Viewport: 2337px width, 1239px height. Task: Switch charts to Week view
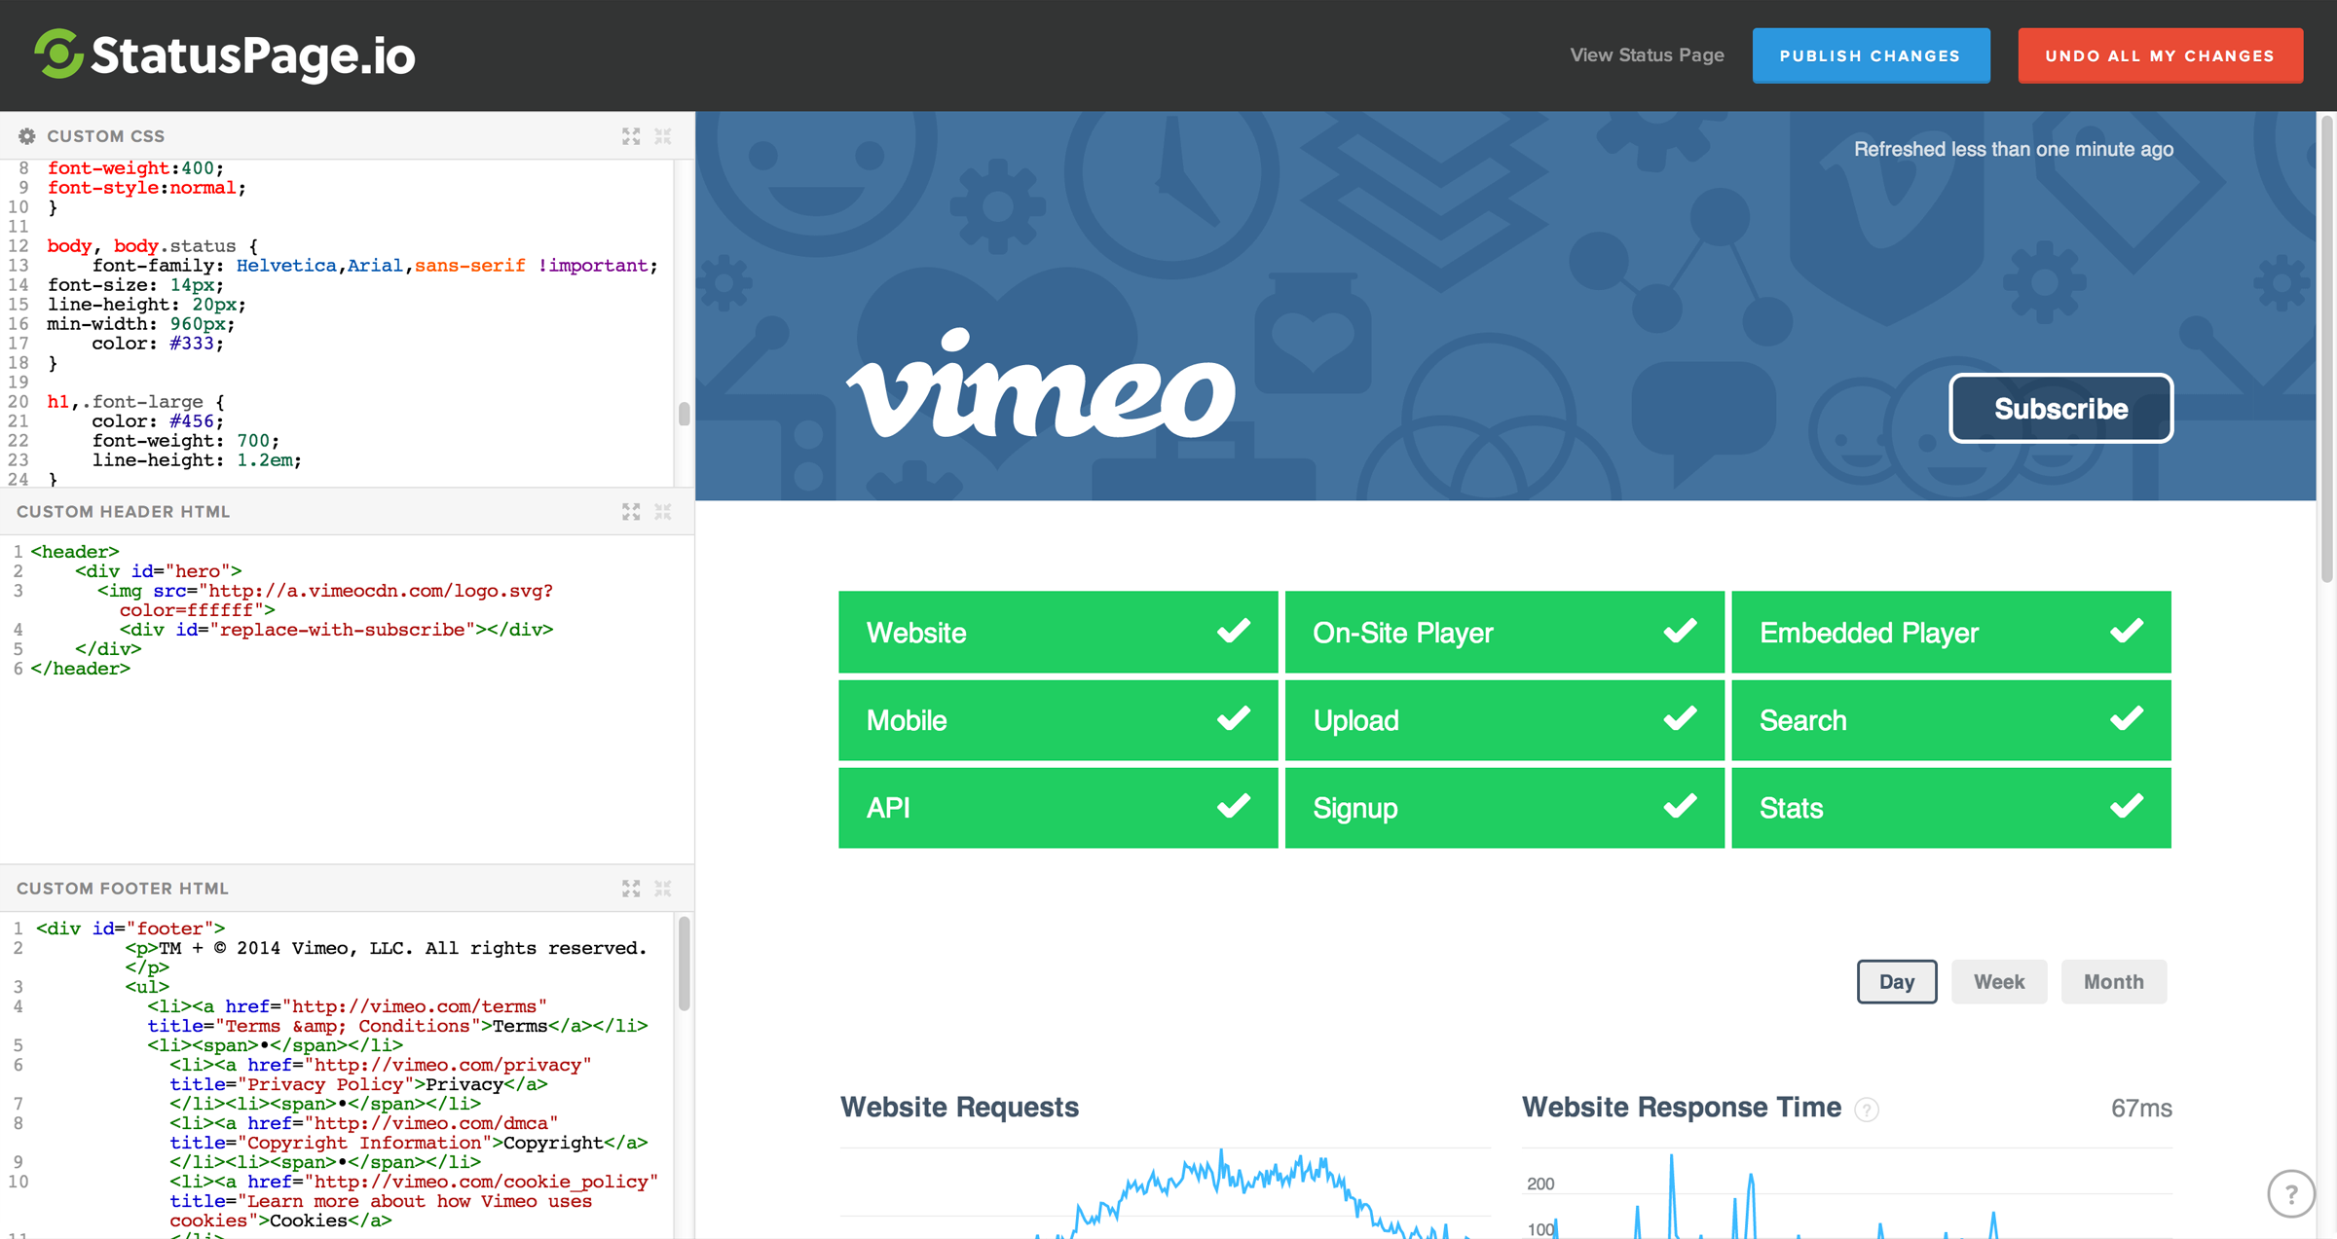(x=1998, y=982)
